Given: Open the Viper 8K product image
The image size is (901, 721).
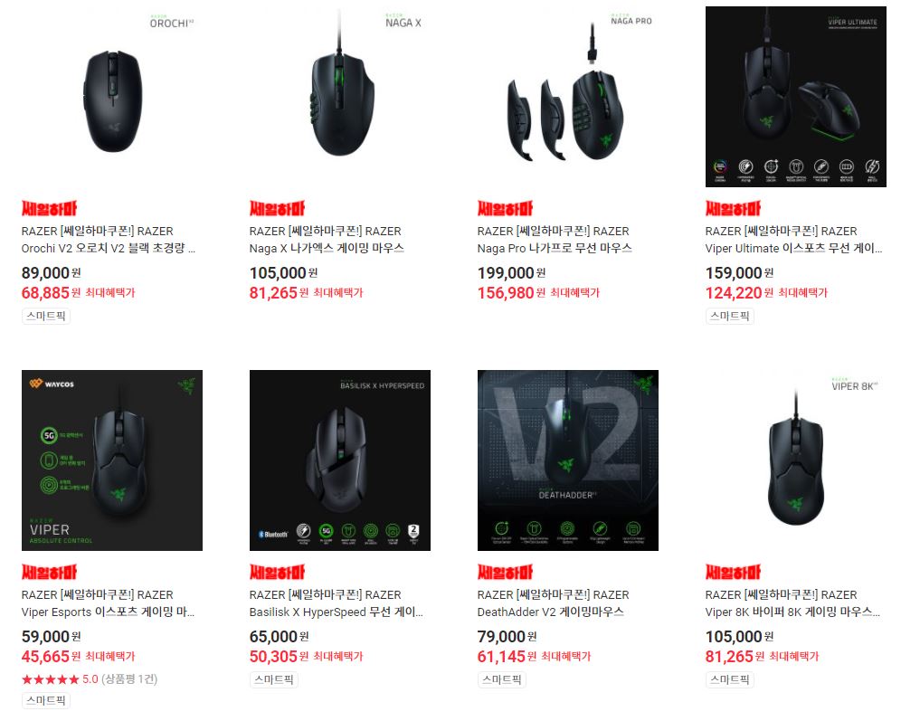Looking at the screenshot, I should [x=796, y=460].
